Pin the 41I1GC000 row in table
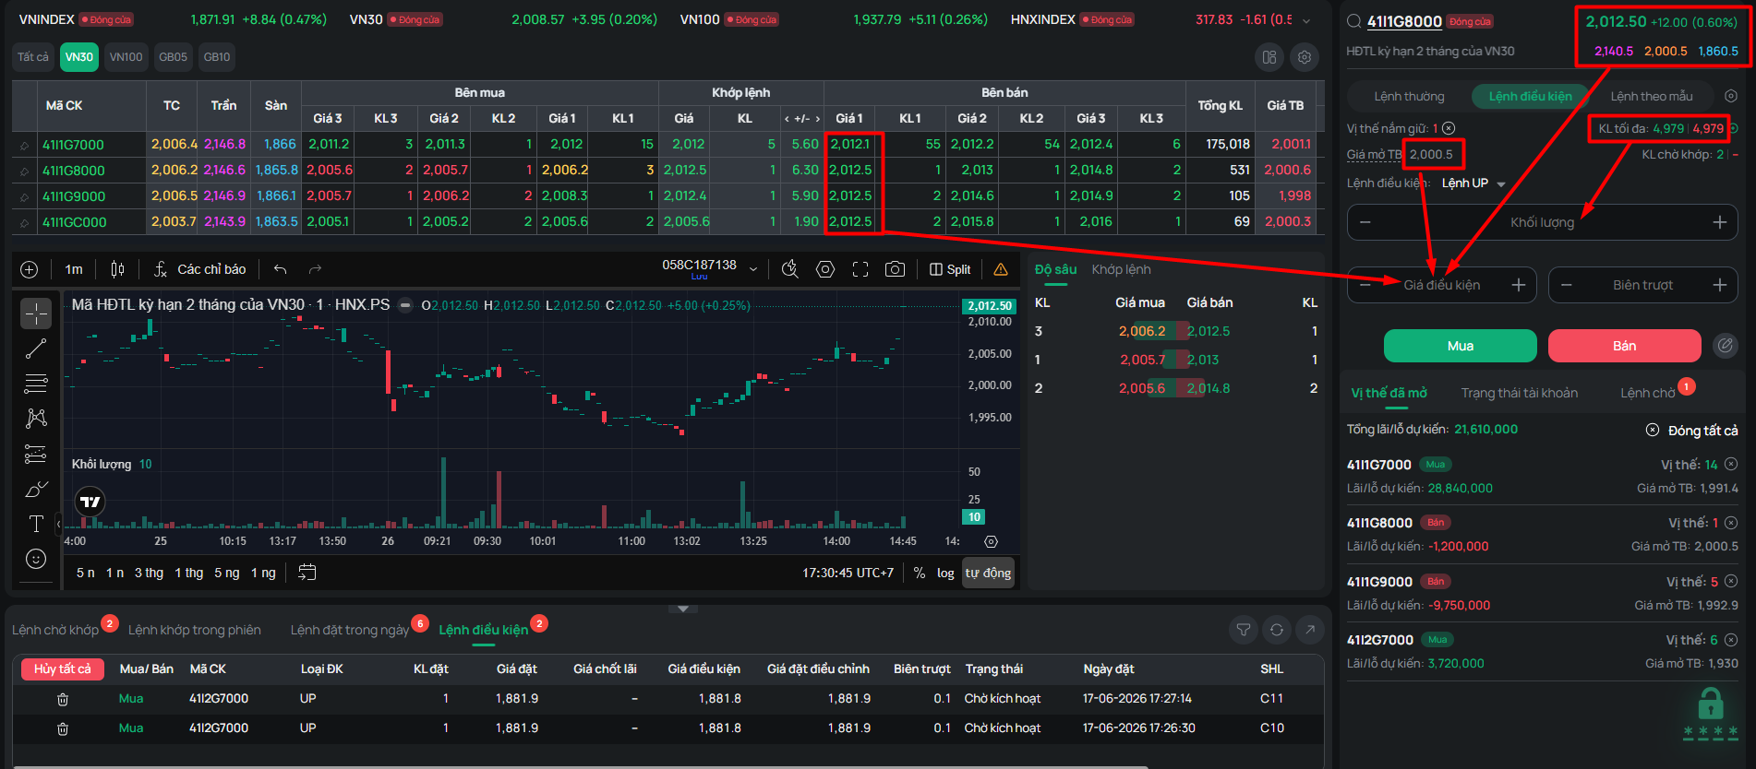 point(24,222)
